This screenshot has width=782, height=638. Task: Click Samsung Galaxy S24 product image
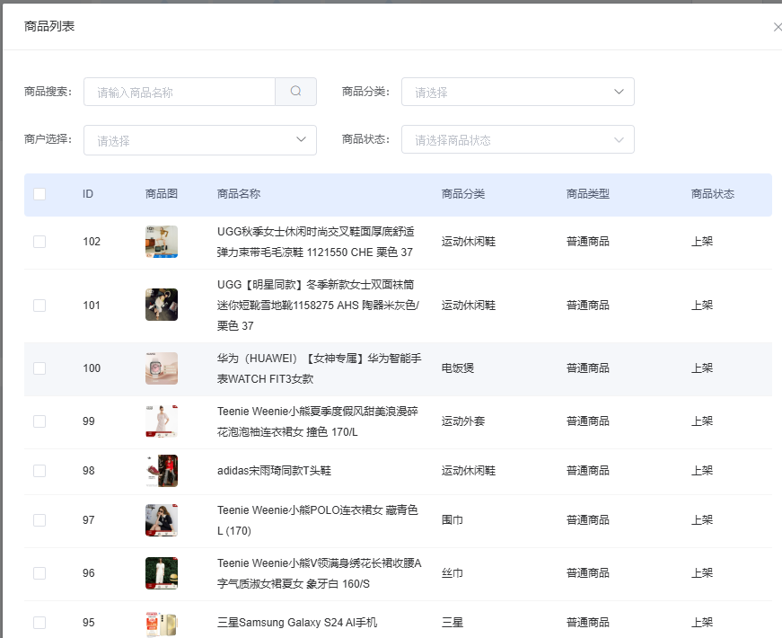coord(162,623)
